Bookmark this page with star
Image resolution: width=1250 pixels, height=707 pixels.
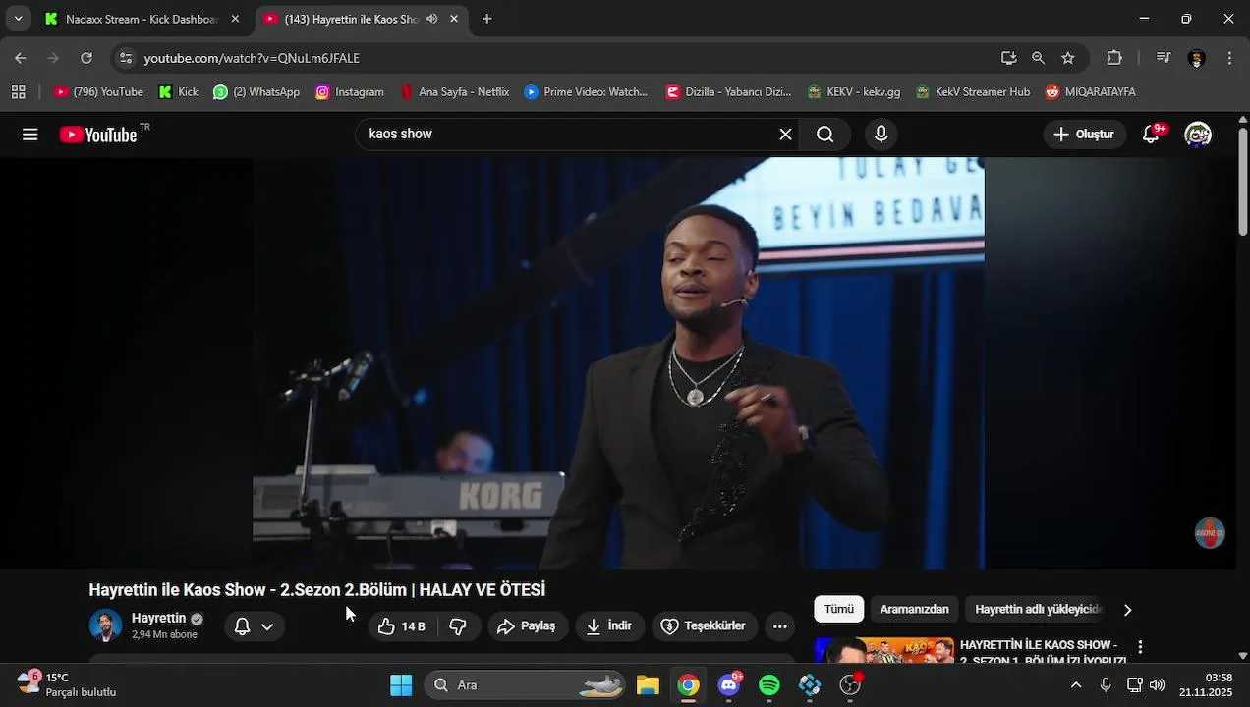coord(1068,58)
